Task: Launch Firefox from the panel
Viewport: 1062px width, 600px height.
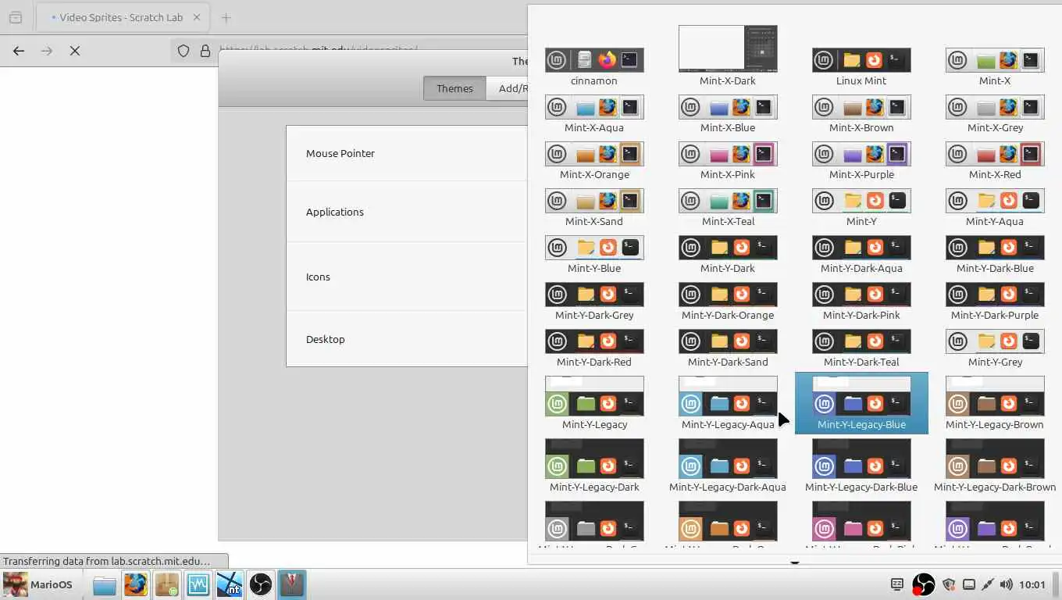Action: click(135, 584)
